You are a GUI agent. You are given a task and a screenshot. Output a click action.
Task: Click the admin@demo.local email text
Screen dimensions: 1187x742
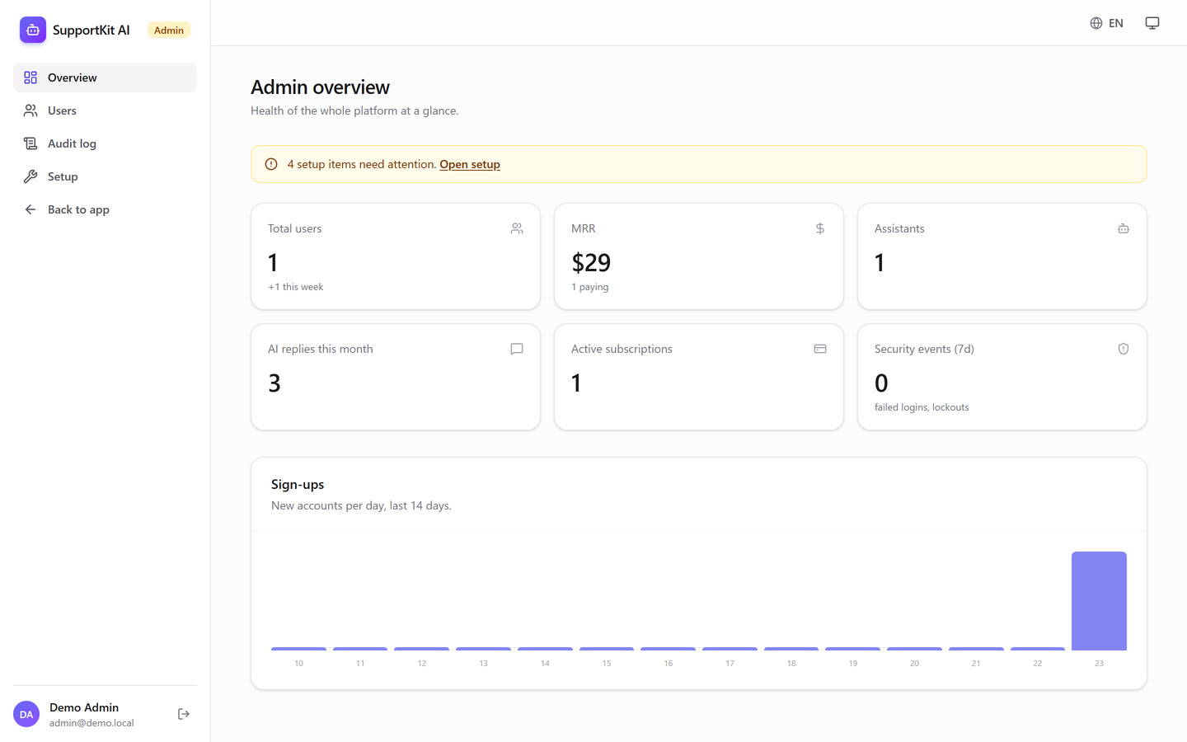pos(91,723)
